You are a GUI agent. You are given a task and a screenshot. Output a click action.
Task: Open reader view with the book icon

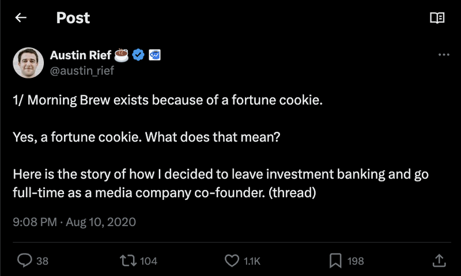[437, 18]
